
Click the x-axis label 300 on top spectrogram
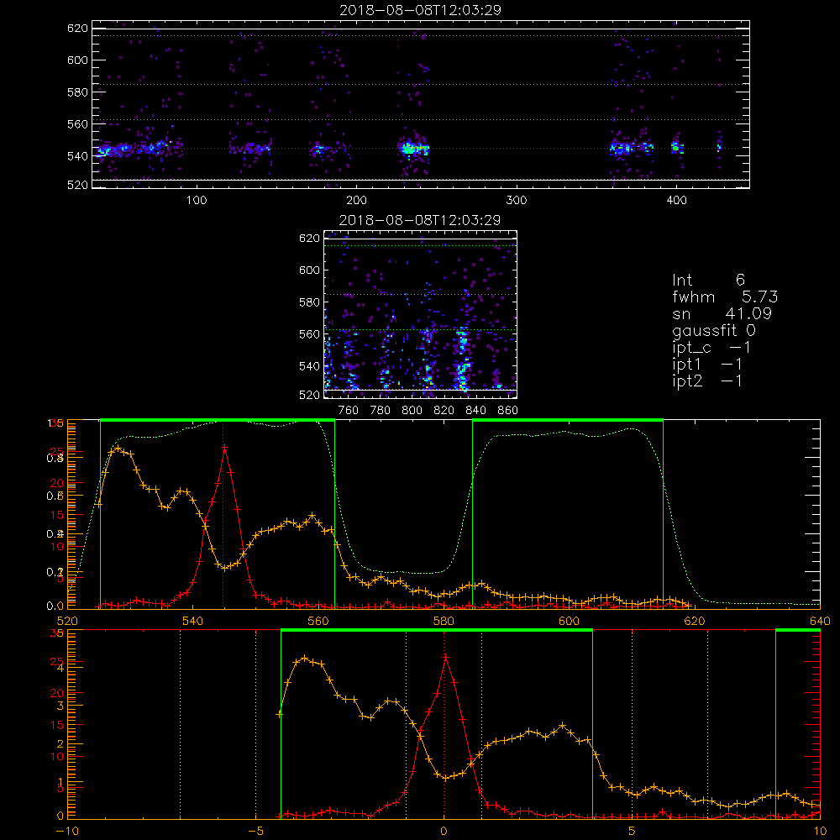click(x=517, y=201)
